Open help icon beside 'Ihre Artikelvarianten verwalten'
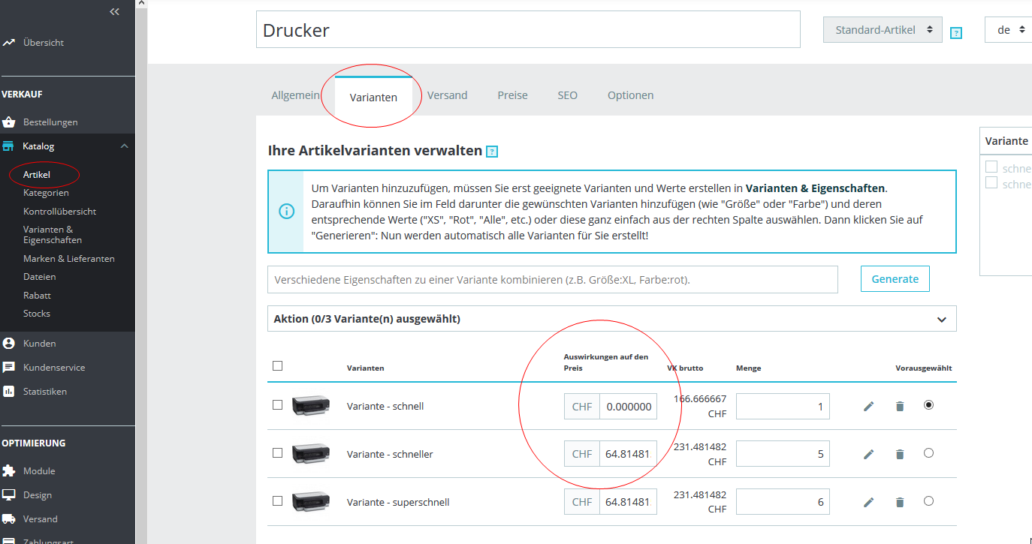Image resolution: width=1032 pixels, height=544 pixels. [x=492, y=152]
